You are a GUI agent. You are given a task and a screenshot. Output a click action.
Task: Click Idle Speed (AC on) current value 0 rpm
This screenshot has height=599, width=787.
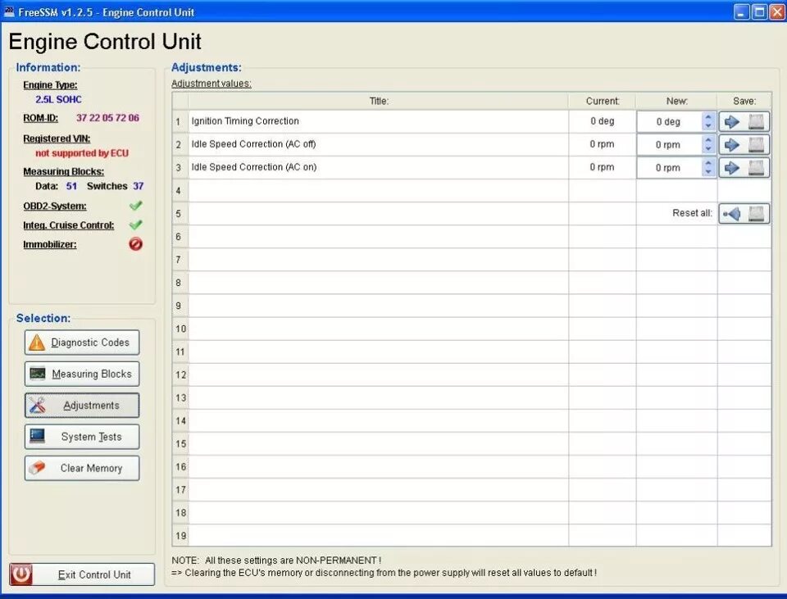pyautogui.click(x=603, y=167)
